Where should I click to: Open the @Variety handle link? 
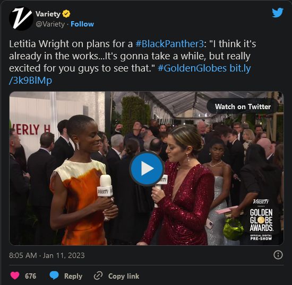50,24
